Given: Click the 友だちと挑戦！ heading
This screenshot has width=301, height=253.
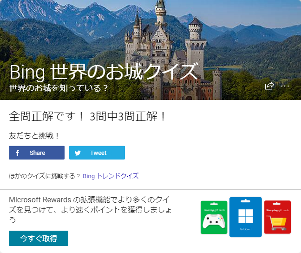Looking at the screenshot, I should (x=35, y=136).
